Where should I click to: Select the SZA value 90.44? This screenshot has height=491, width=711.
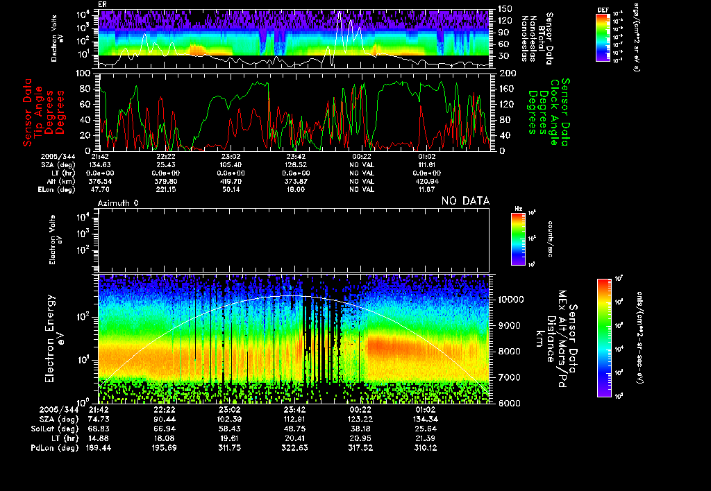(x=165, y=419)
